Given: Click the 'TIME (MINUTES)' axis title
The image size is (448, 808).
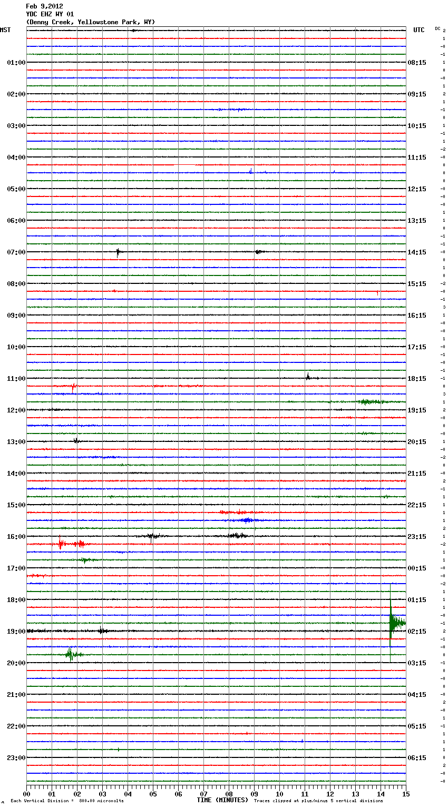Looking at the screenshot, I should click(x=222, y=800).
